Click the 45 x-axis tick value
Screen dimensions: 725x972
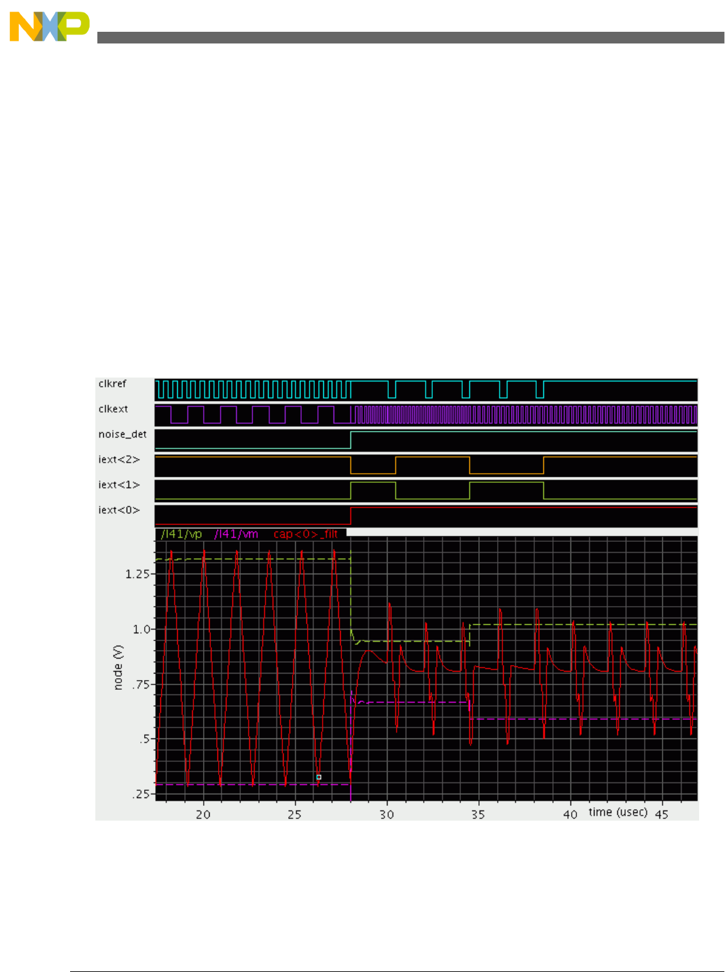click(x=662, y=814)
